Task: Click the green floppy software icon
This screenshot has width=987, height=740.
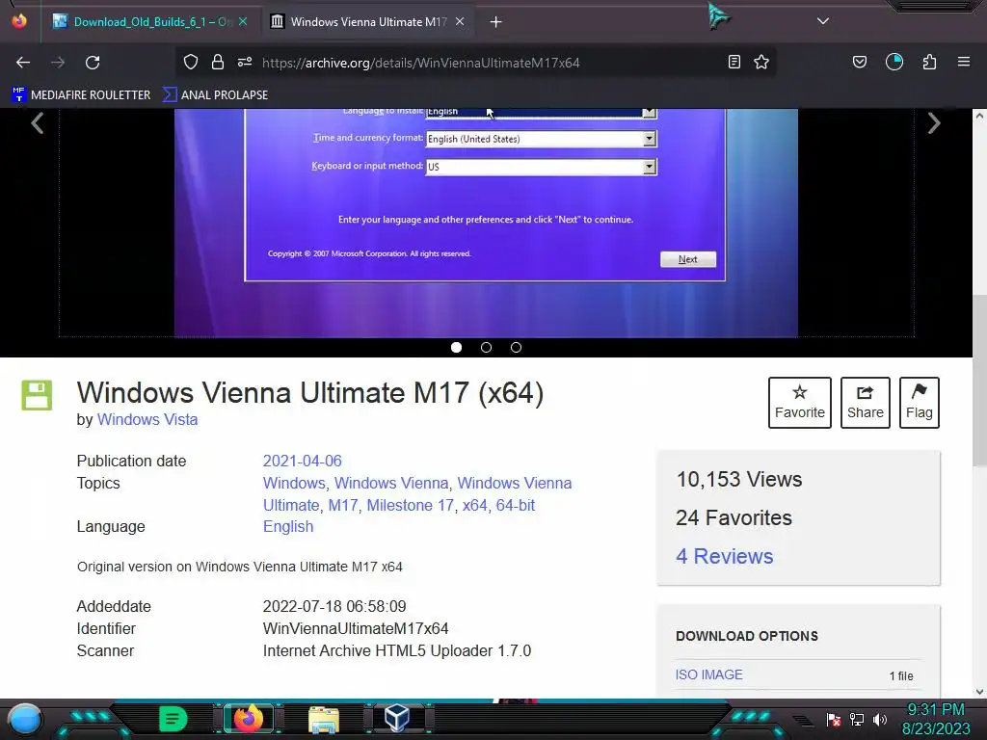Action: tap(38, 395)
